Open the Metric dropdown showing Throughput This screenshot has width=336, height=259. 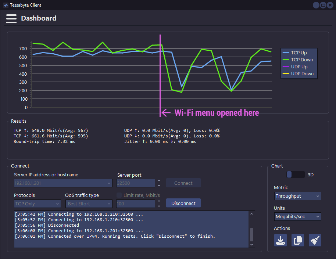(297, 196)
